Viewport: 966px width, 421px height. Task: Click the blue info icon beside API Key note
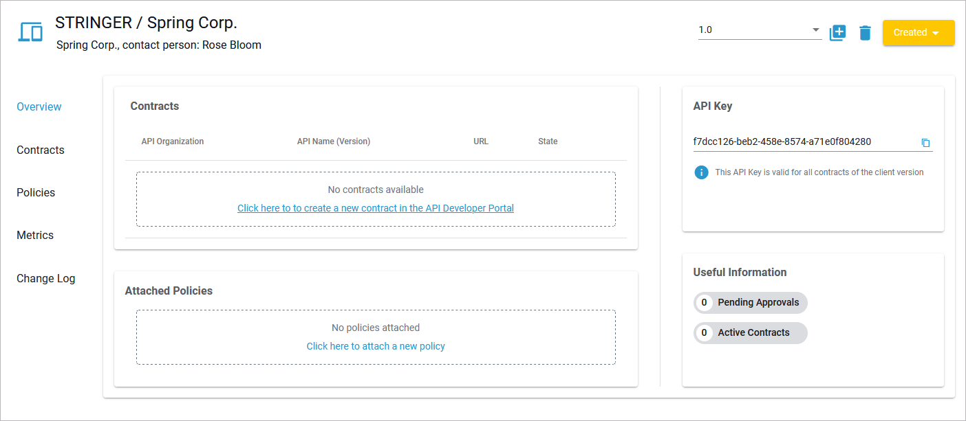pos(701,172)
